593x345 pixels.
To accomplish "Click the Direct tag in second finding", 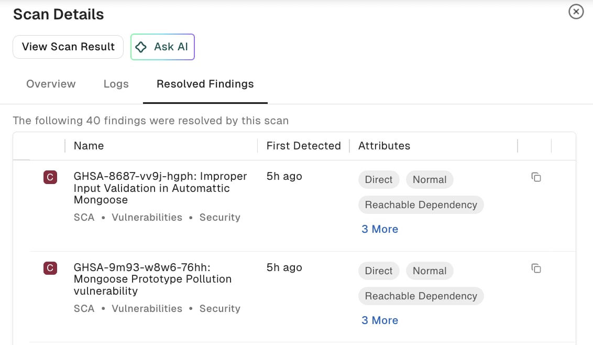I will (x=379, y=271).
